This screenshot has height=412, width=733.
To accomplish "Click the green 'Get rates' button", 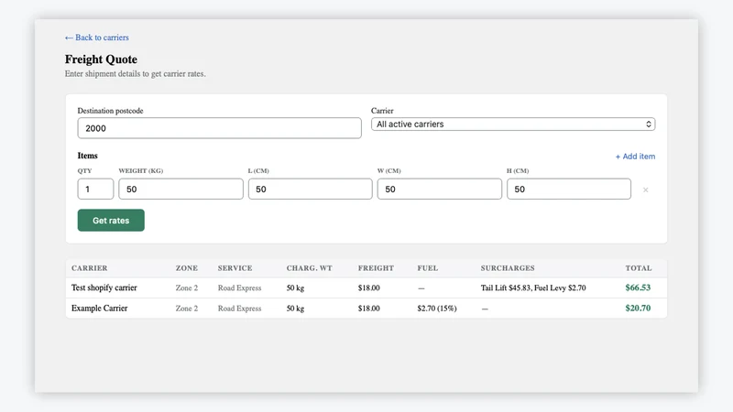I will click(x=111, y=220).
